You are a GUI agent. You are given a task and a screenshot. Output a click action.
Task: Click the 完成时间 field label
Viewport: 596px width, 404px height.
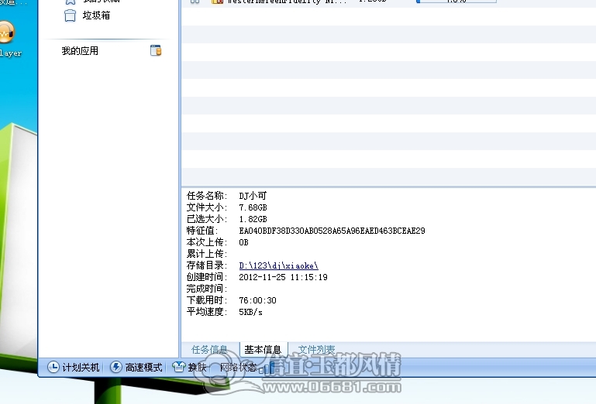coord(206,289)
